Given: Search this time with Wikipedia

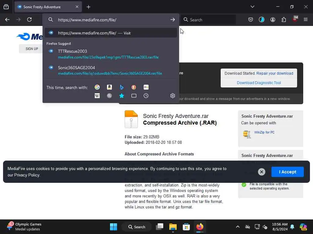Looking at the screenshot, I should click(97, 96).
